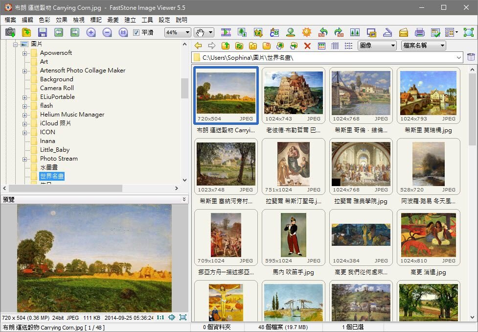Screen dimensions: 478x332
Task: Open the 工具 menu
Action: pos(147,20)
